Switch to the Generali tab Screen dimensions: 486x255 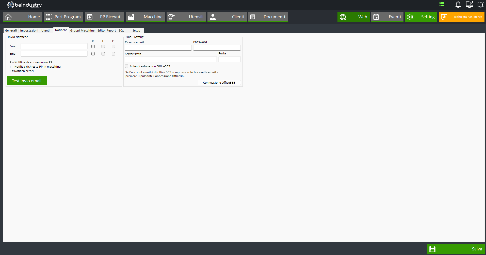tap(11, 30)
